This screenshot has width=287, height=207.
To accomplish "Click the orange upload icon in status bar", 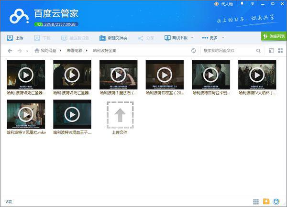I will pyautogui.click(x=266, y=201).
